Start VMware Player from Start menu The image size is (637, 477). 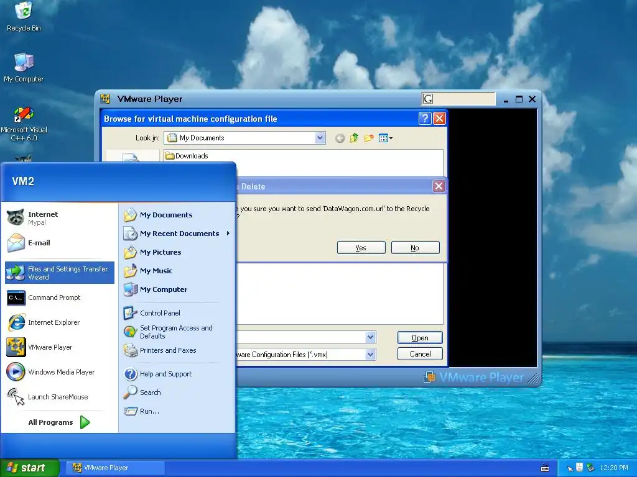pos(60,347)
